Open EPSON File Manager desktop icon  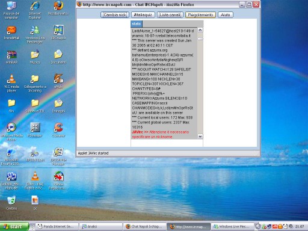[58, 156]
